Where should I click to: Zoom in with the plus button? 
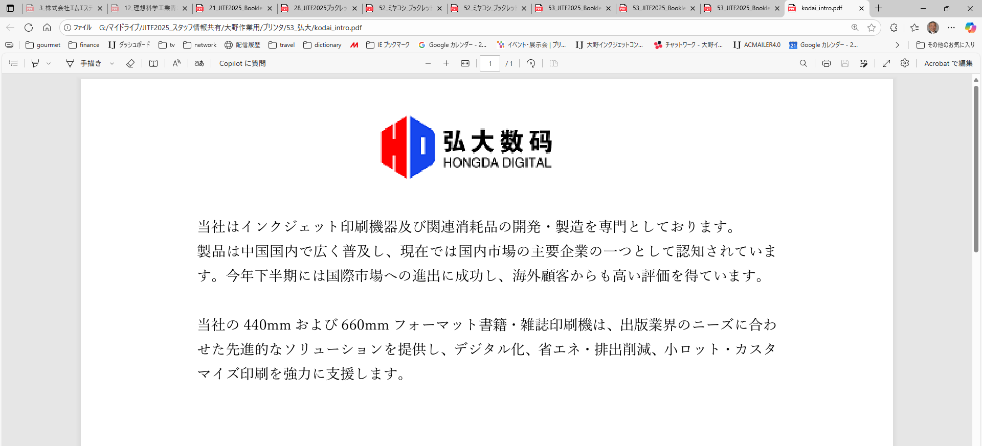click(x=446, y=63)
